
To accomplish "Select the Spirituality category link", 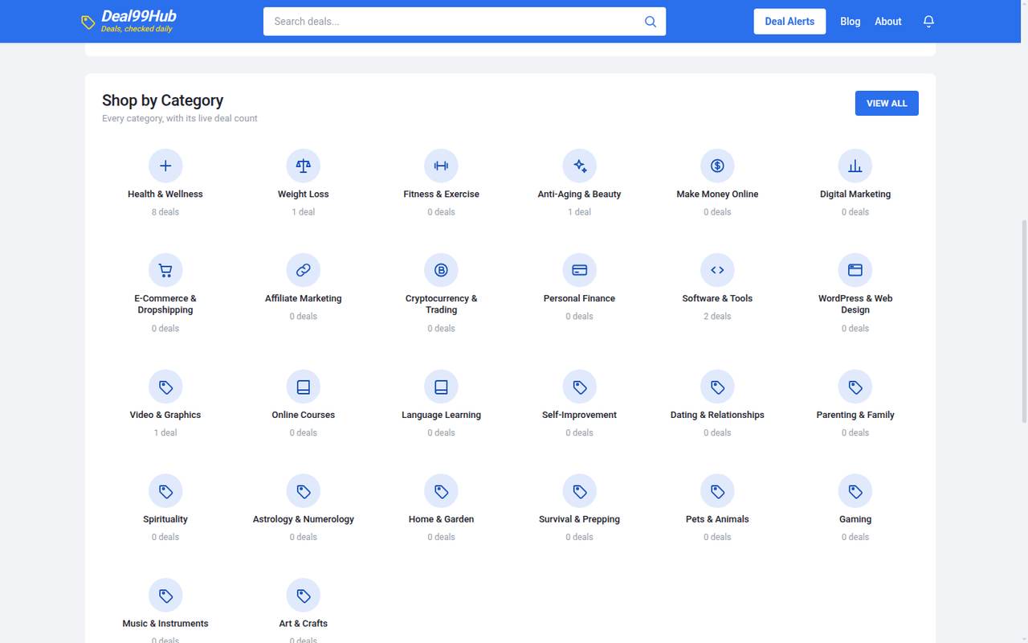I will [165, 519].
